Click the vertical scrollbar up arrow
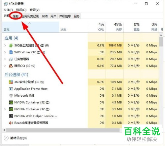This screenshot has height=146, width=165. pyautogui.click(x=161, y=35)
